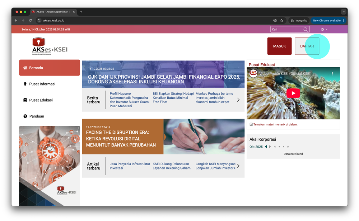Open the video's three-dot options menu
The width and height of the screenshot is (359, 221).
pyautogui.click(x=332, y=74)
